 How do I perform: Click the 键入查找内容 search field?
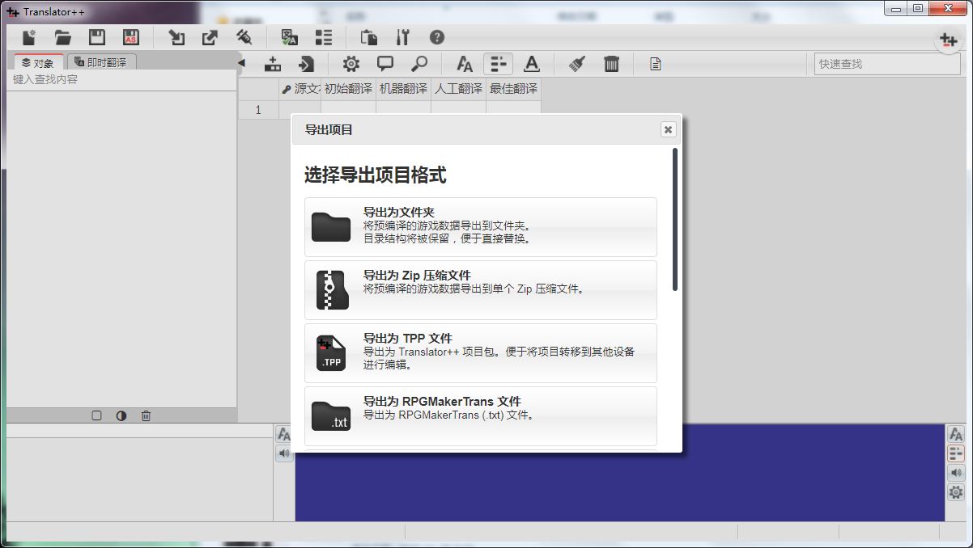coord(121,80)
